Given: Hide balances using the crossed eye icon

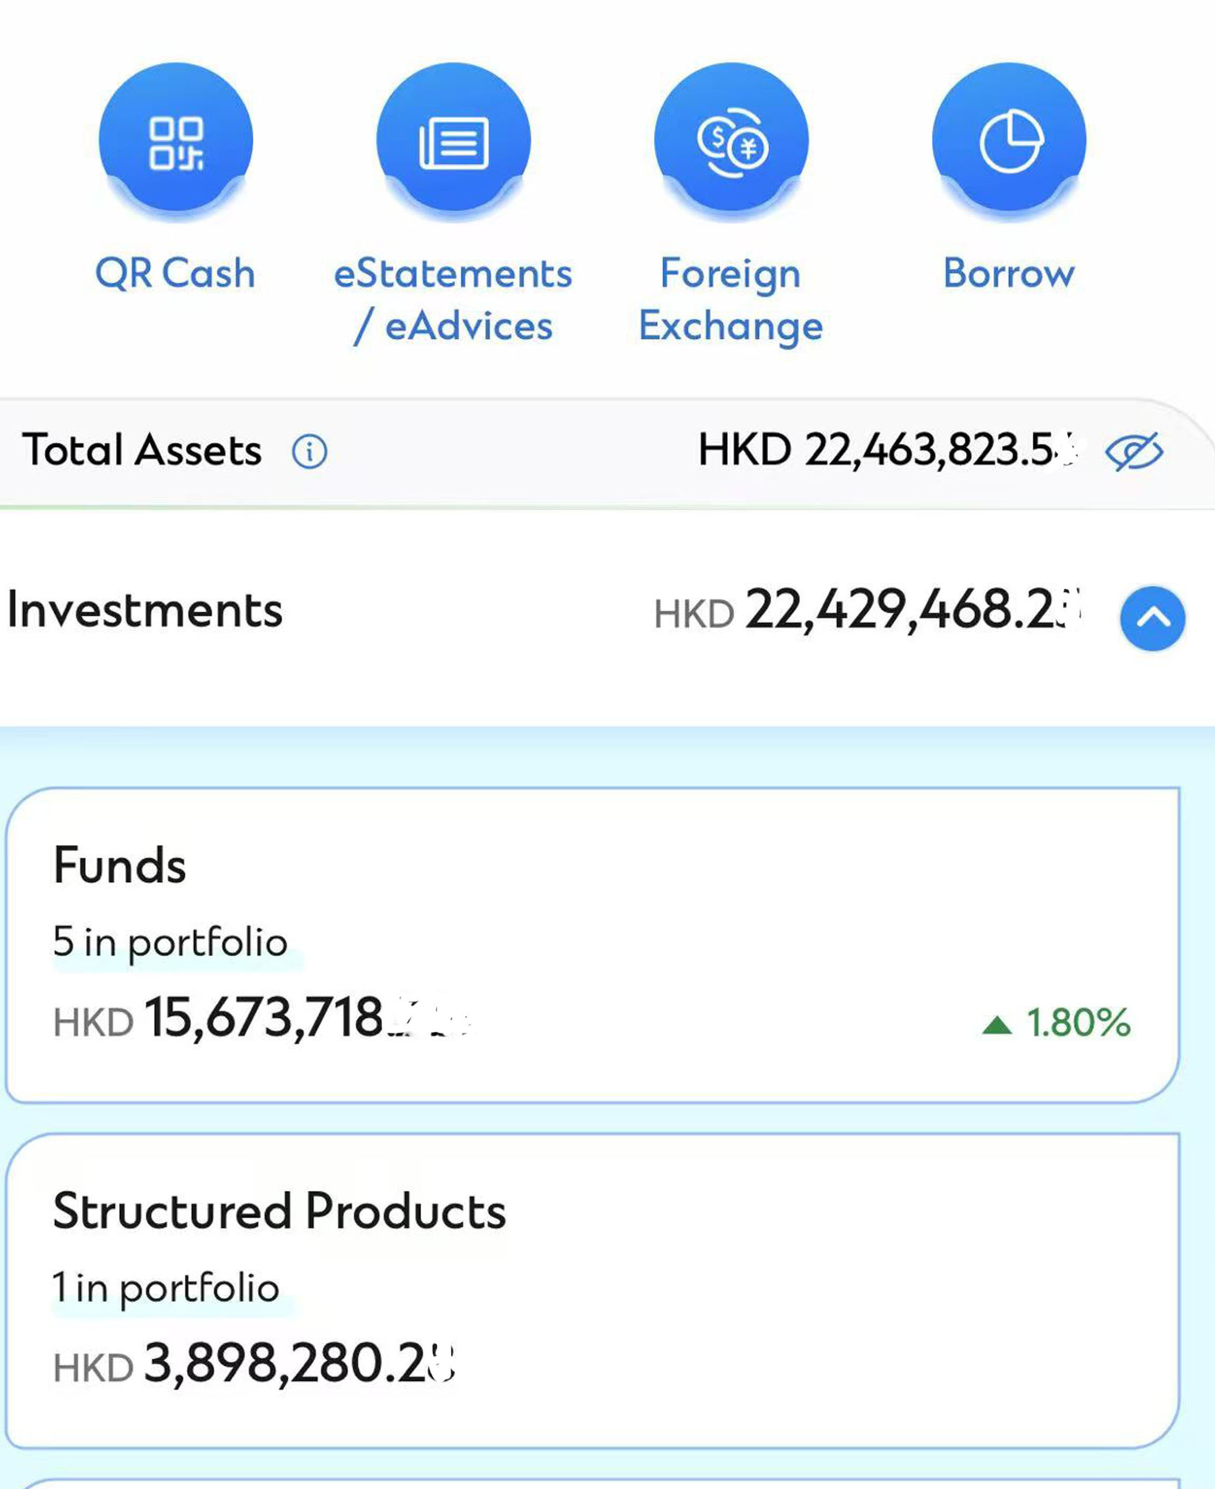Looking at the screenshot, I should point(1134,451).
